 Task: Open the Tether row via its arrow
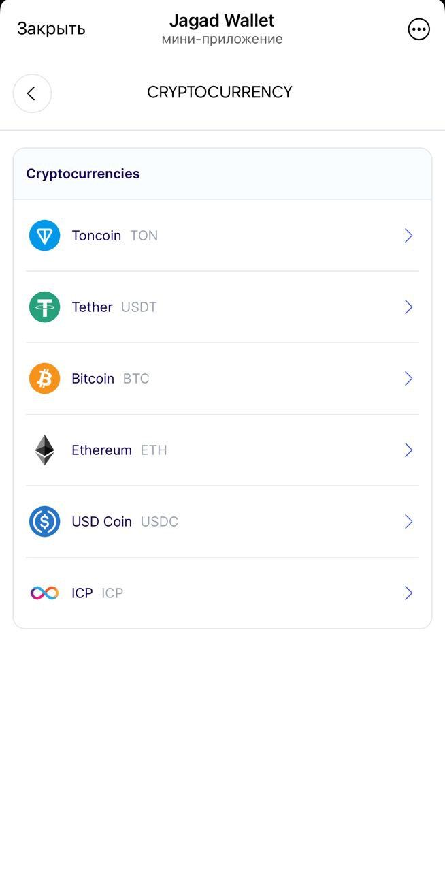(x=409, y=307)
